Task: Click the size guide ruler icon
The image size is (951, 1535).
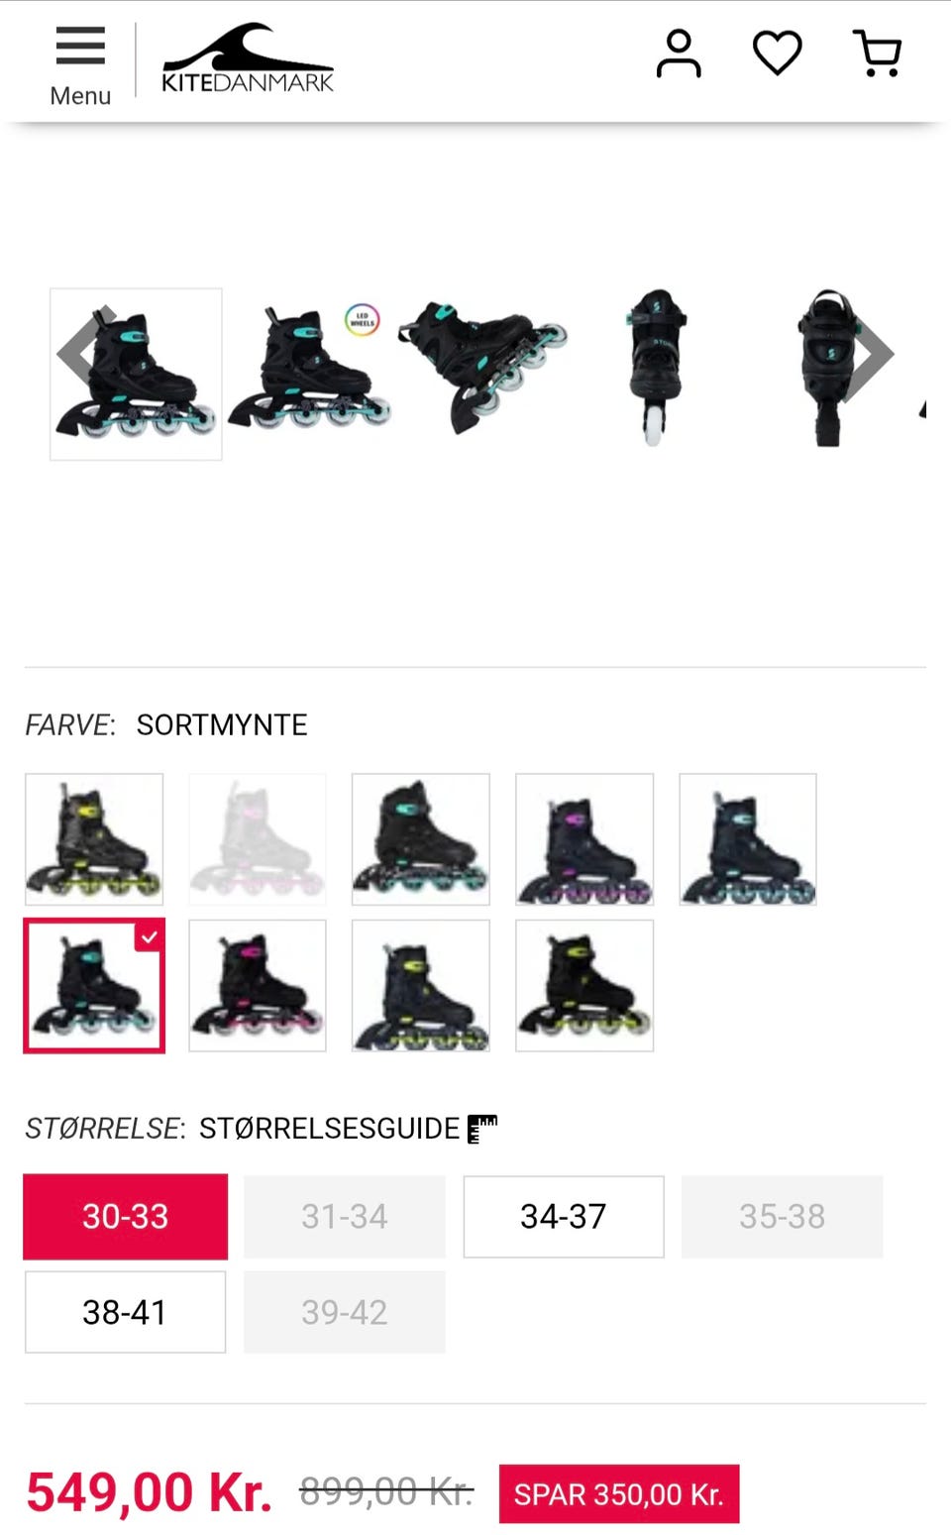Action: (482, 1129)
